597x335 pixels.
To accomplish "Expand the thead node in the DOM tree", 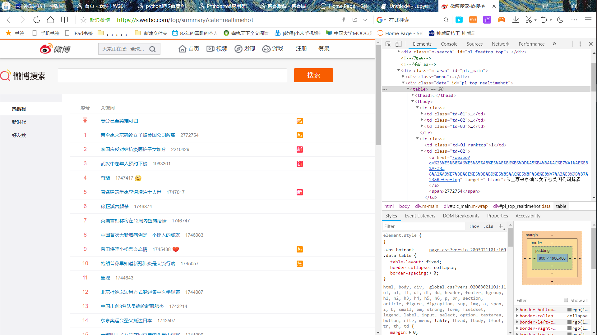I will (x=413, y=95).
